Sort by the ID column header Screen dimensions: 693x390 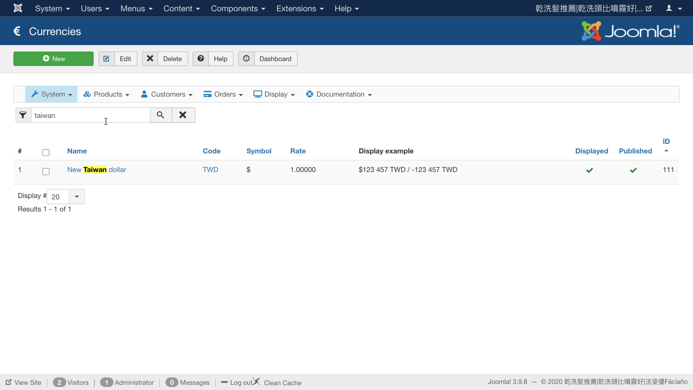[x=666, y=142]
